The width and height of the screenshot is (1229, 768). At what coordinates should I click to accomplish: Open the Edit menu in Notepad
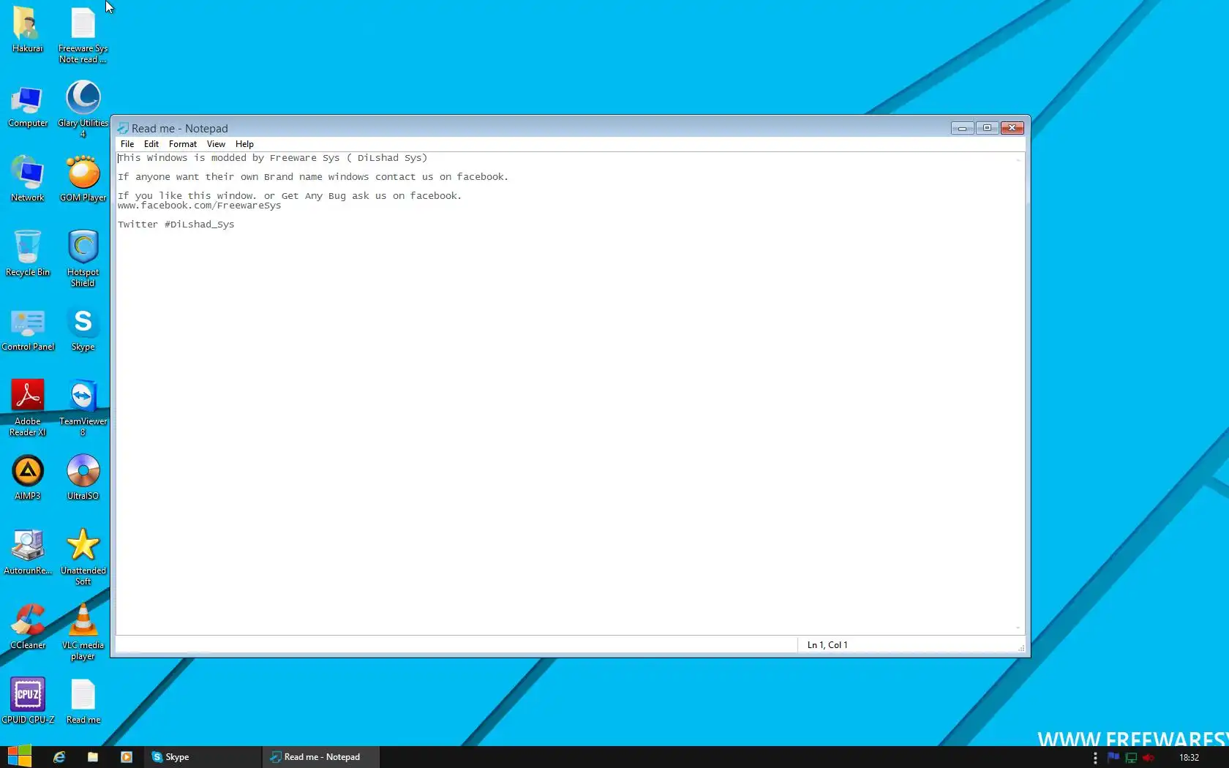151,144
